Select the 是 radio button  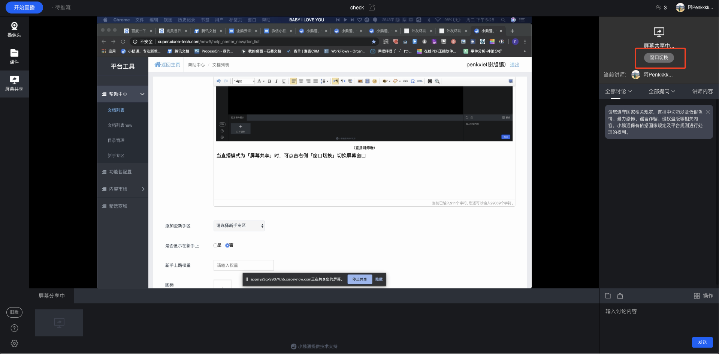[x=215, y=245]
